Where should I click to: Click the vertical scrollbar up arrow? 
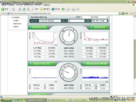pos(135,16)
